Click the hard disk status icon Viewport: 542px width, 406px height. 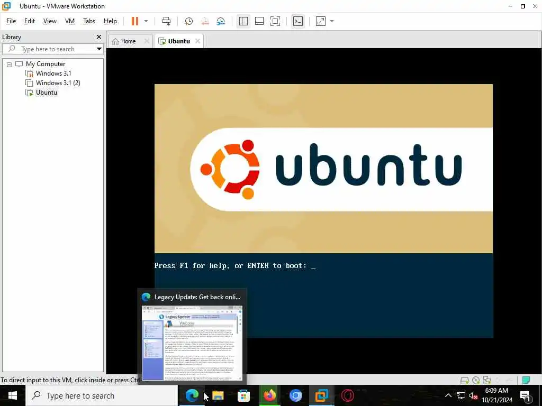[465, 380]
